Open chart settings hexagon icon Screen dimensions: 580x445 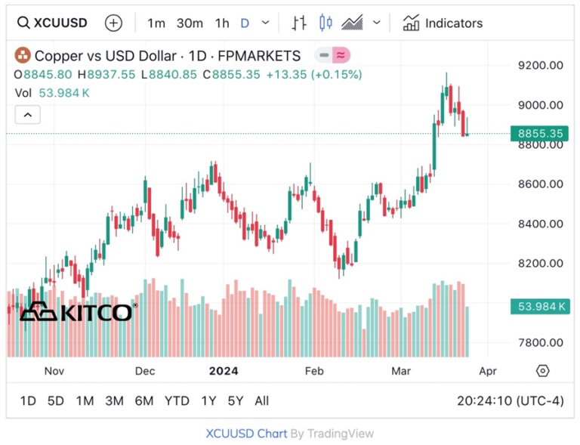coord(542,371)
